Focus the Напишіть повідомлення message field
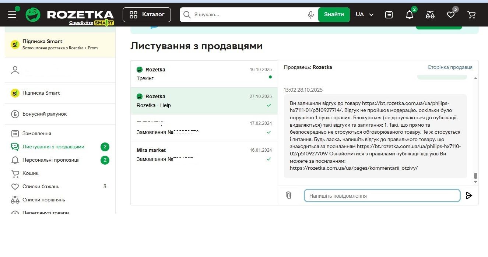The image size is (488, 257). pyautogui.click(x=382, y=196)
